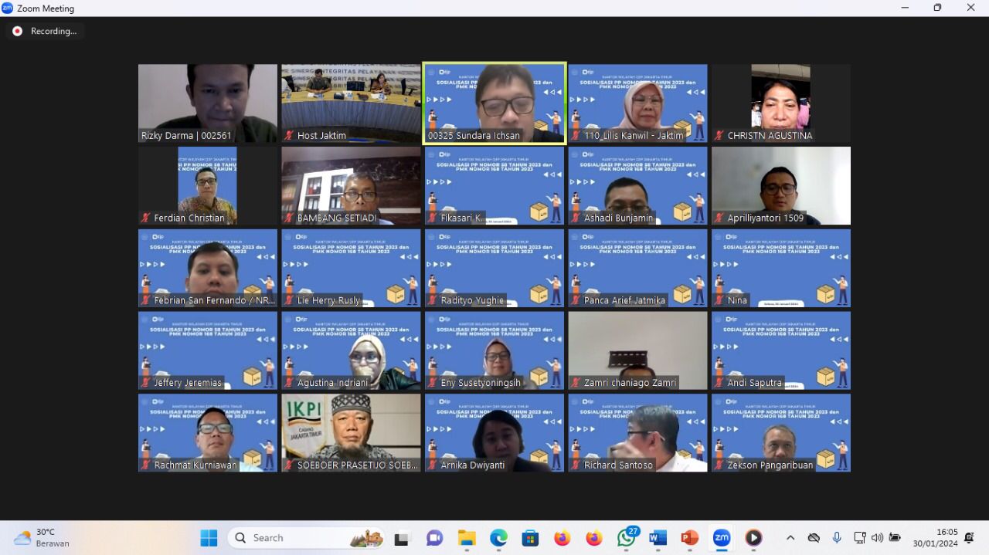The image size is (989, 555).
Task: Open File Explorer in the taskbar
Action: [x=467, y=538]
